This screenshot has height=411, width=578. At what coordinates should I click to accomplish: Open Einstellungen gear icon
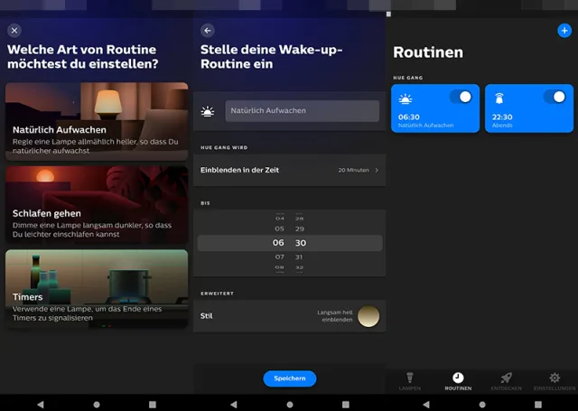coord(555,379)
